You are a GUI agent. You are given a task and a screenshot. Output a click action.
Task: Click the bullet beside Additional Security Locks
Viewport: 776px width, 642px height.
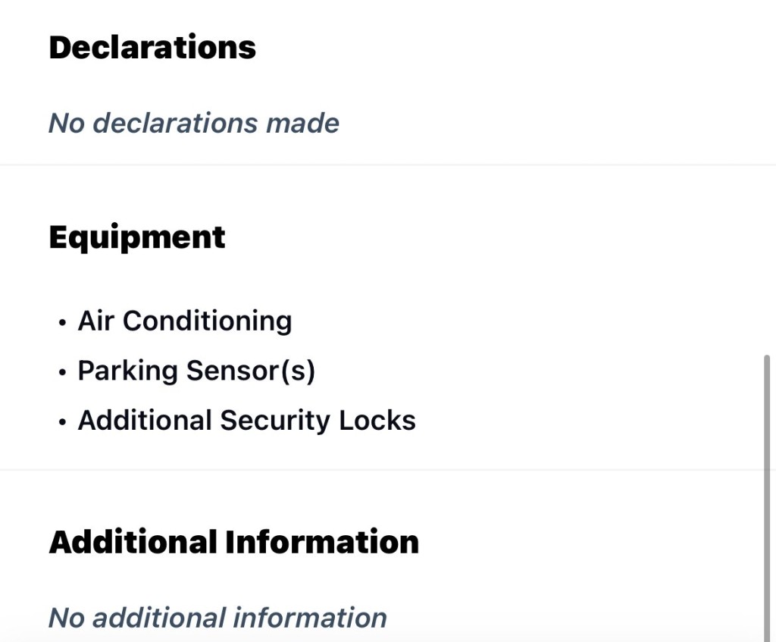tap(62, 422)
